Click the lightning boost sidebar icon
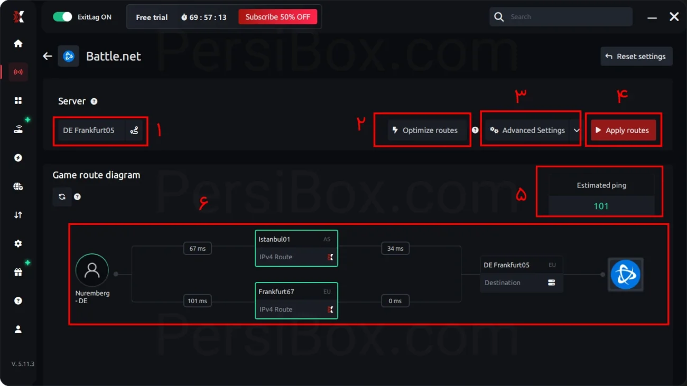 click(18, 158)
